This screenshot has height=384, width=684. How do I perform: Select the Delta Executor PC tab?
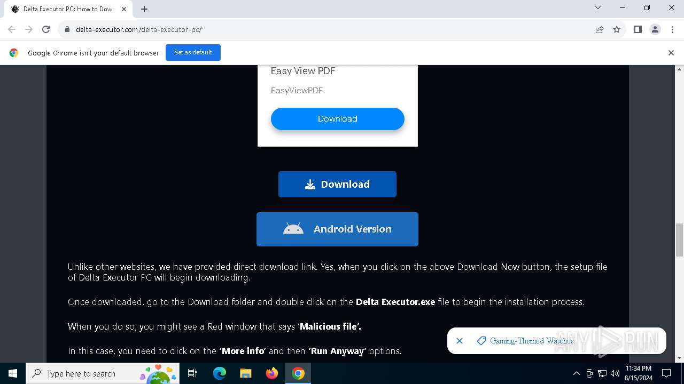(x=68, y=9)
